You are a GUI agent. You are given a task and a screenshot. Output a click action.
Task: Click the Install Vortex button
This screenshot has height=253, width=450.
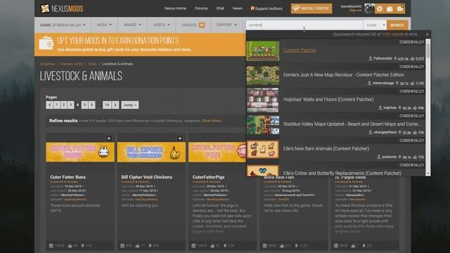(x=311, y=8)
